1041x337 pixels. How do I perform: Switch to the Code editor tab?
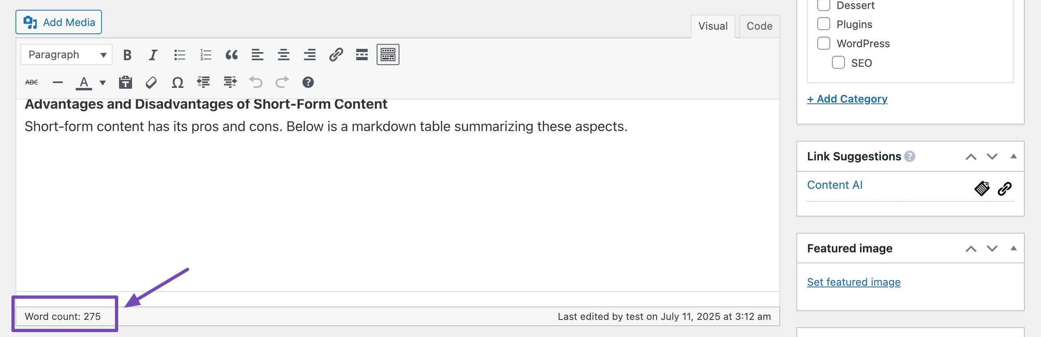759,26
